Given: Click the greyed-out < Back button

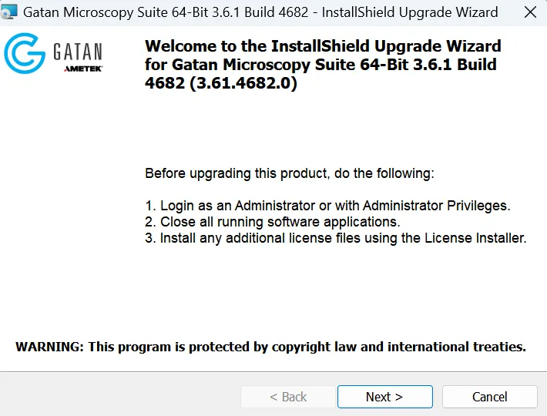Looking at the screenshot, I should click(288, 397).
